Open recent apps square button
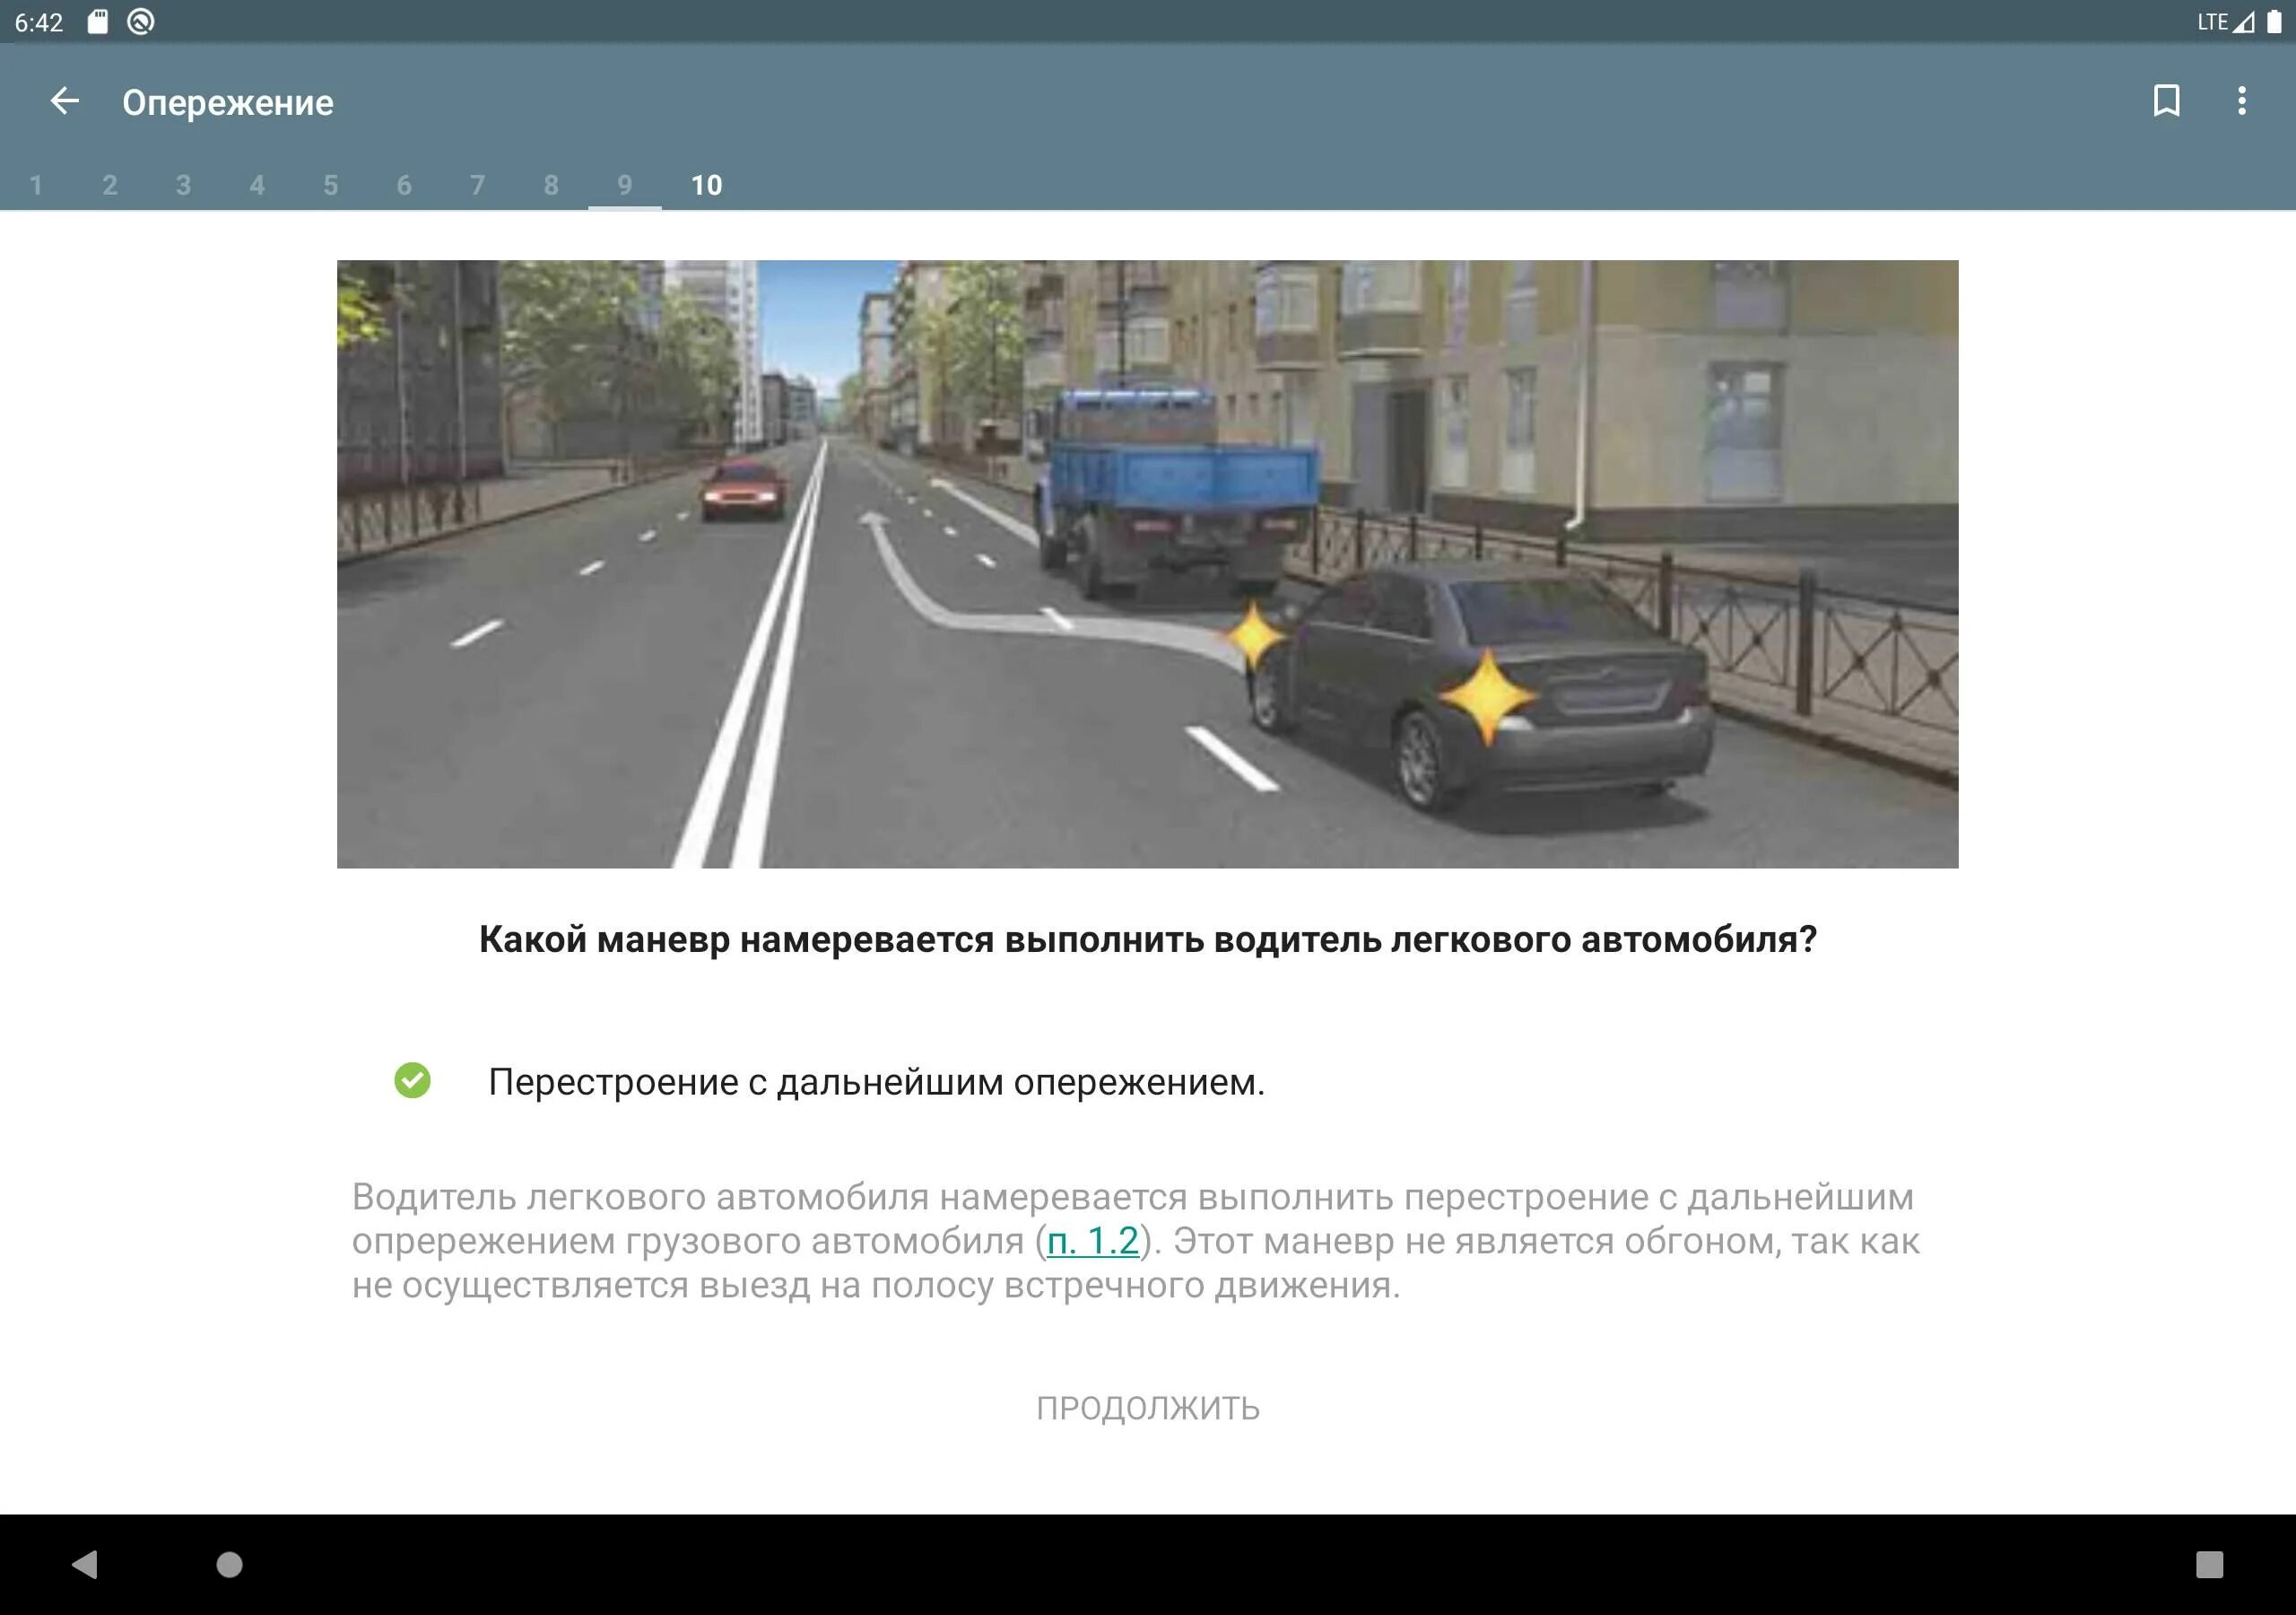This screenshot has height=1615, width=2296. point(2208,1564)
